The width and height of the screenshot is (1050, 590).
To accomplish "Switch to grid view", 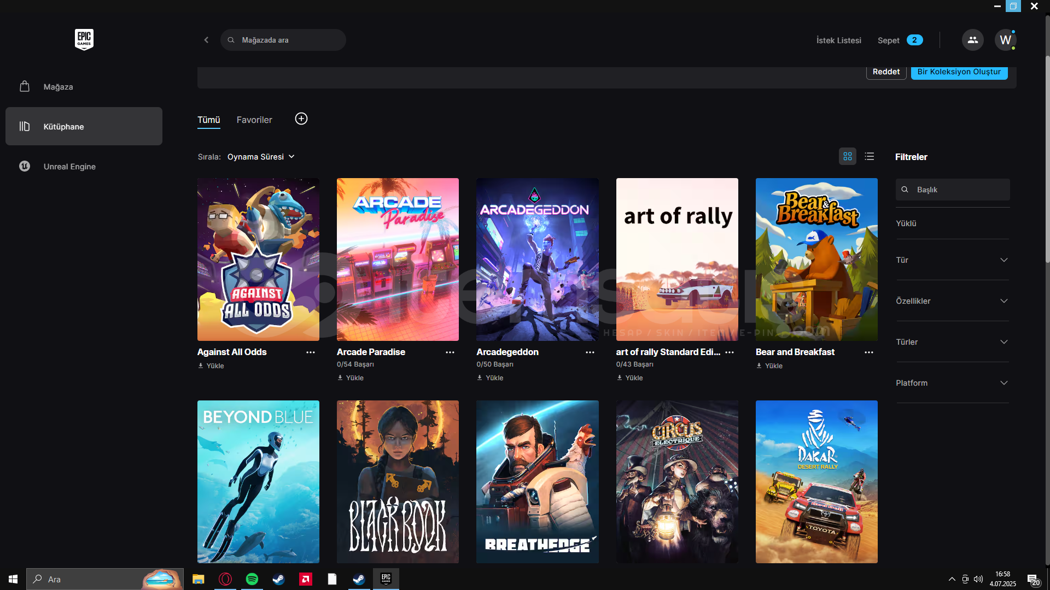I will coord(848,157).
